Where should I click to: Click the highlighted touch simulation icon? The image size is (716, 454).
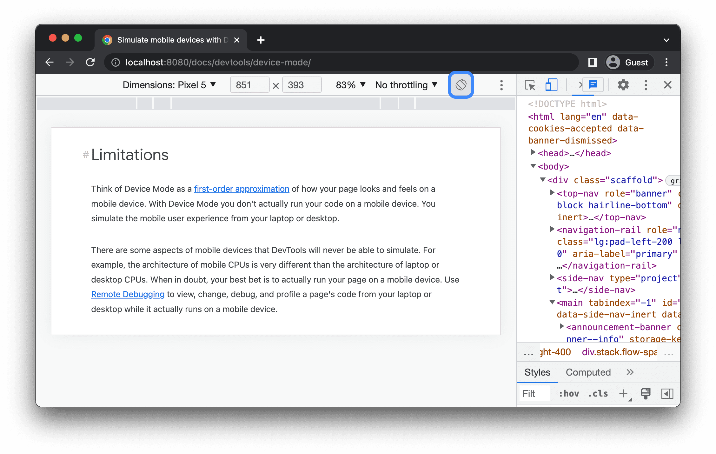pos(461,85)
